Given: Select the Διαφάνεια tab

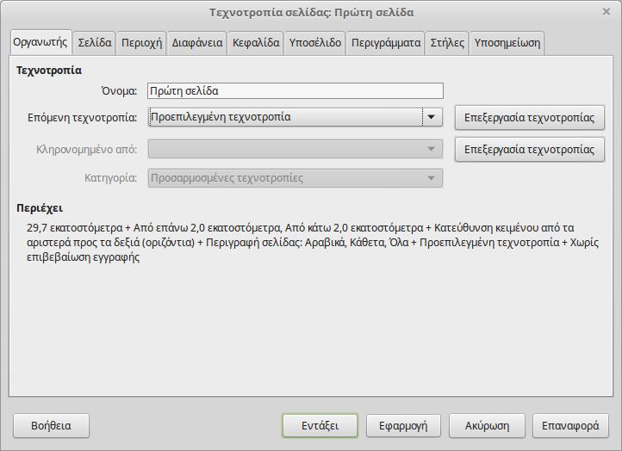Looking at the screenshot, I should 197,42.
